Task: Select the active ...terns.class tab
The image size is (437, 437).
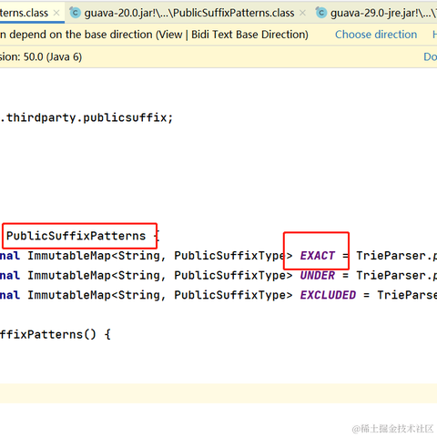Action: [x=24, y=13]
